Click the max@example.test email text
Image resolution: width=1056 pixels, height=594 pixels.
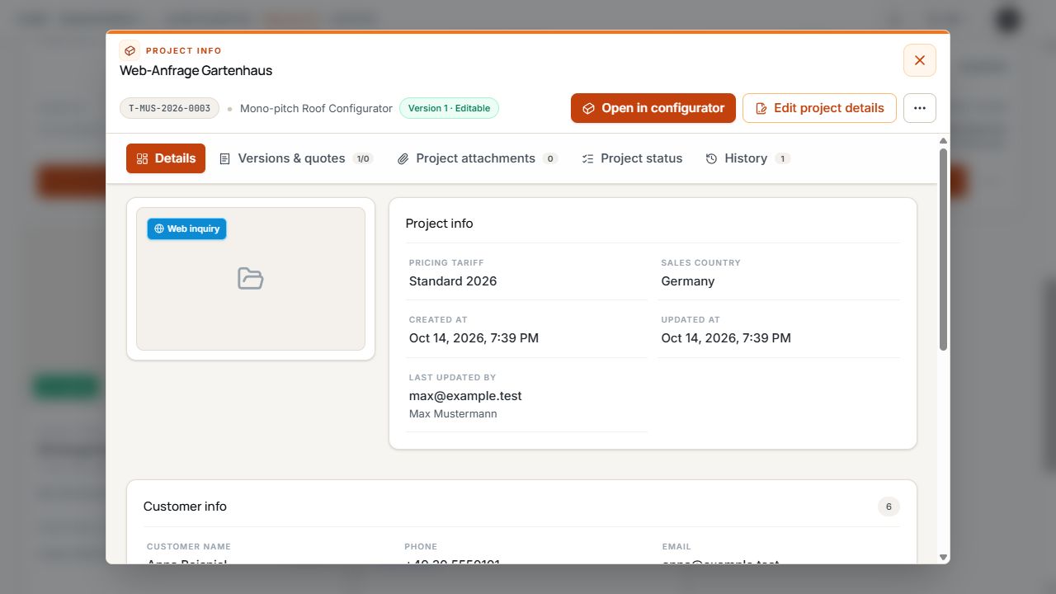click(x=465, y=396)
